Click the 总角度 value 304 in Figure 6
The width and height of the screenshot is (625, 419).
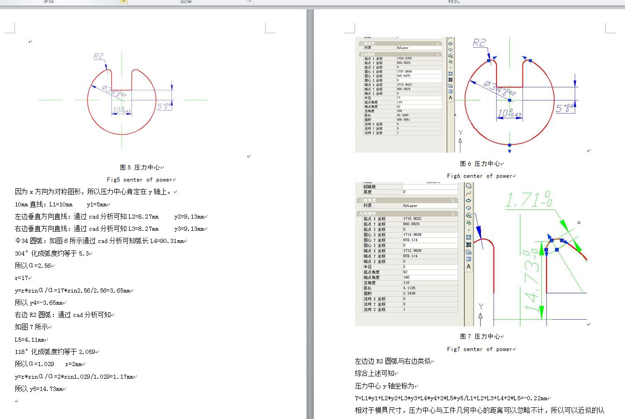(x=418, y=111)
